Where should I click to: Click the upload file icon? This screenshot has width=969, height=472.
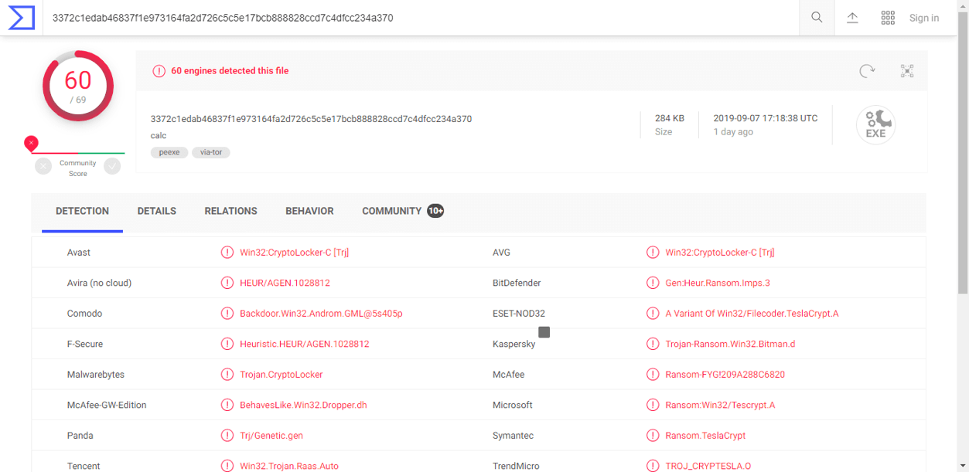[852, 18]
